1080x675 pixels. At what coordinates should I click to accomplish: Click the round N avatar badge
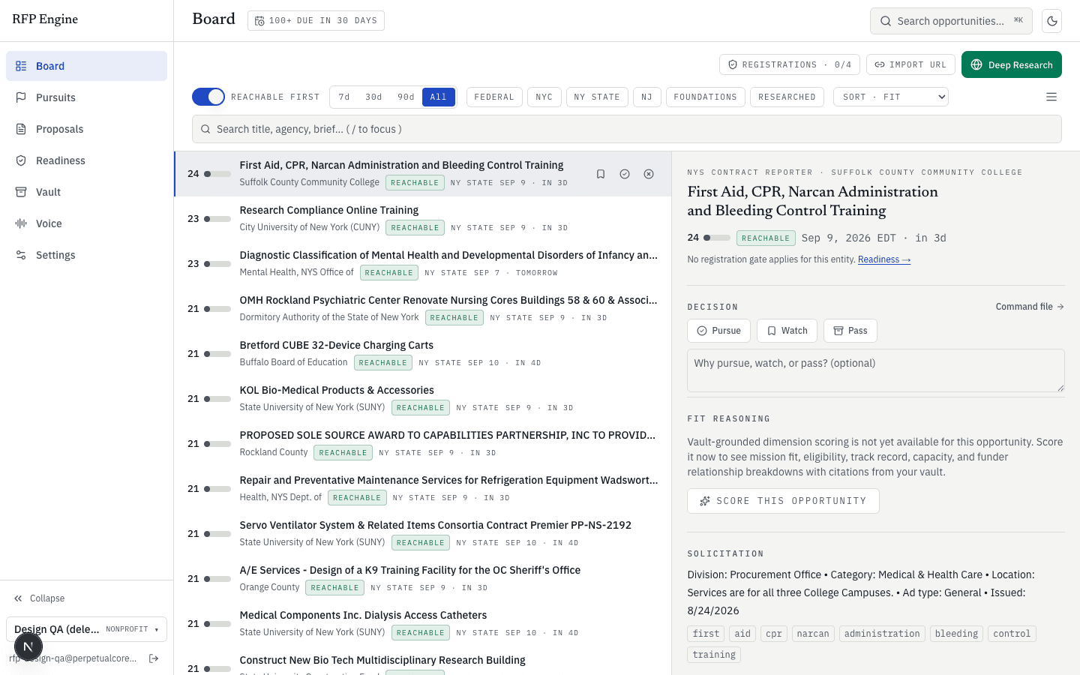click(x=28, y=646)
